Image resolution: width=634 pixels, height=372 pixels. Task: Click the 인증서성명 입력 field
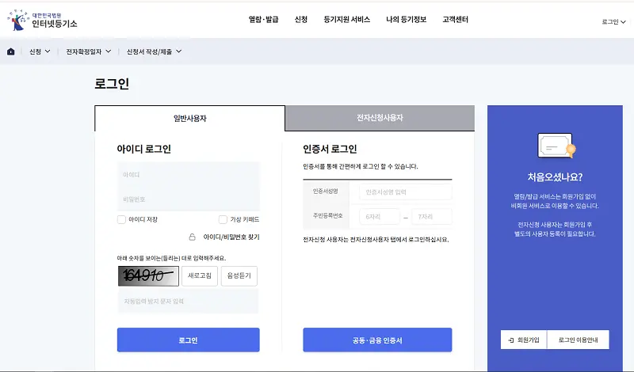(x=406, y=192)
